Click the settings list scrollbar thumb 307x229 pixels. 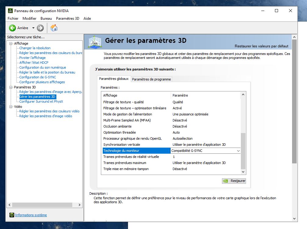[x=243, y=151]
